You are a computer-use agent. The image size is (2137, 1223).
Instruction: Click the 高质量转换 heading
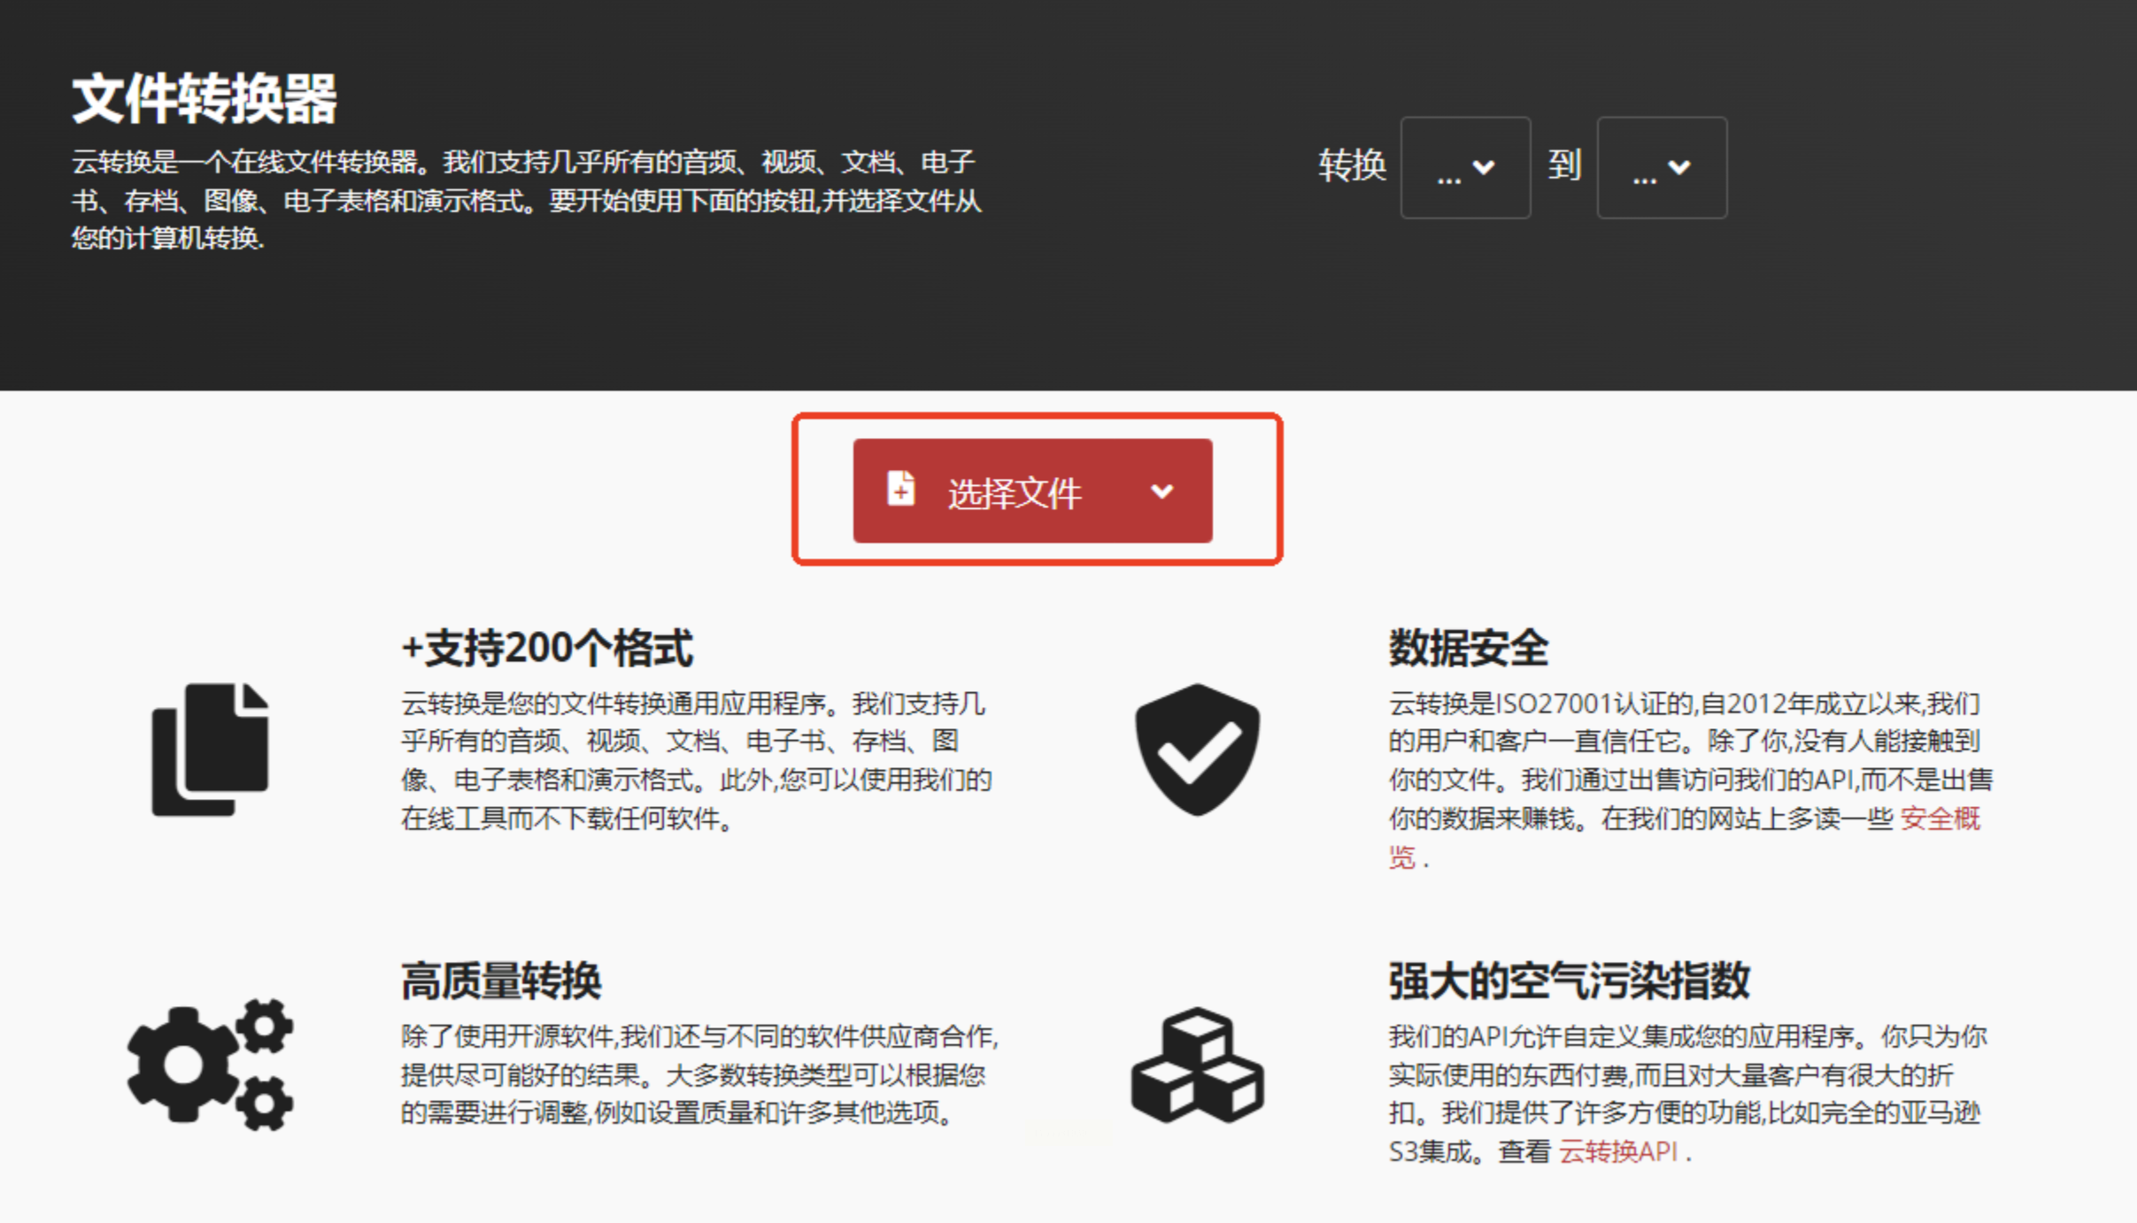501,981
